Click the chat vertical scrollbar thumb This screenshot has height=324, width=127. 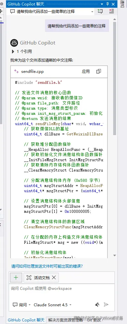(x=115, y=79)
